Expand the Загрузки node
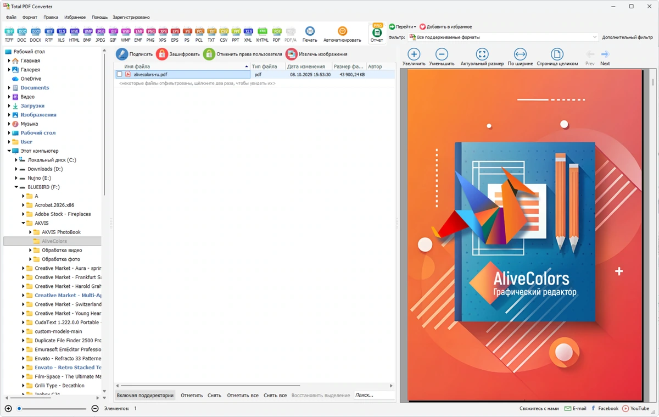The width and height of the screenshot is (659, 417). tap(9, 105)
